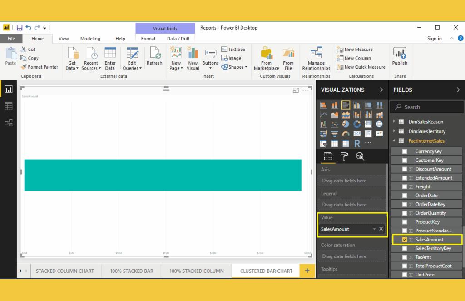Switch to STACKED COLUMN CHART page tab

click(x=65, y=271)
